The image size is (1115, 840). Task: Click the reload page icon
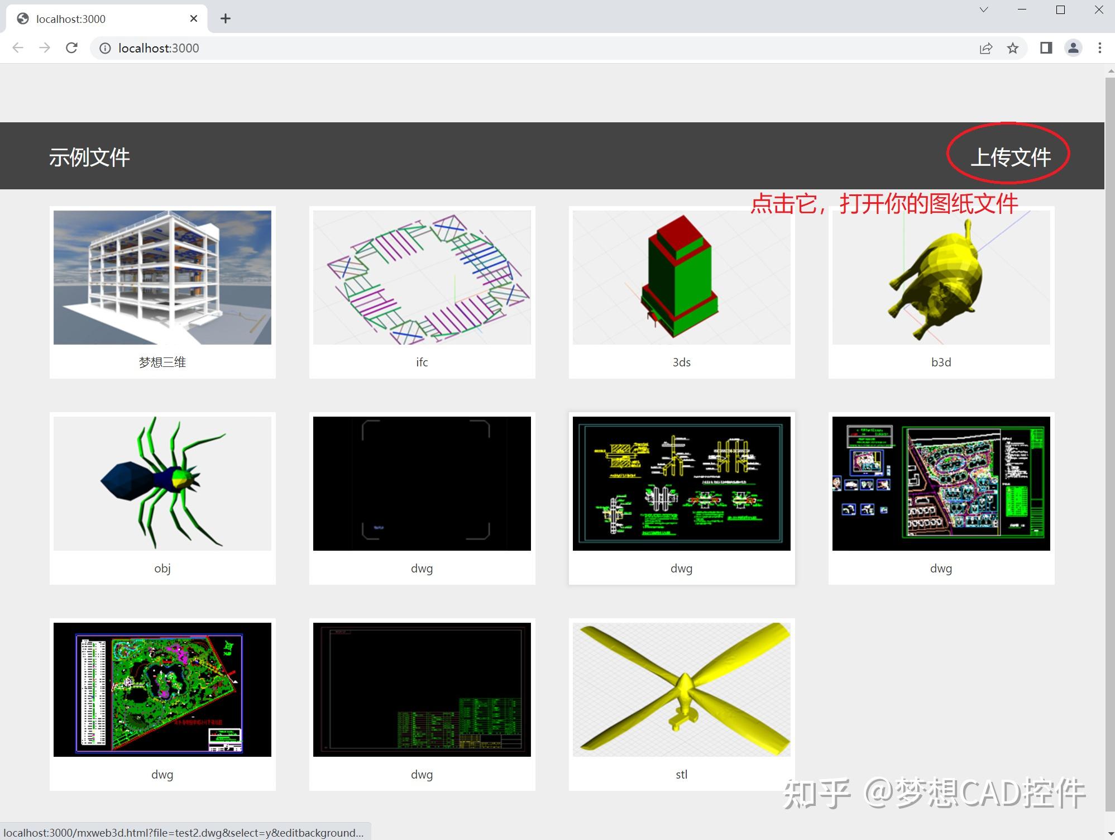coord(71,48)
